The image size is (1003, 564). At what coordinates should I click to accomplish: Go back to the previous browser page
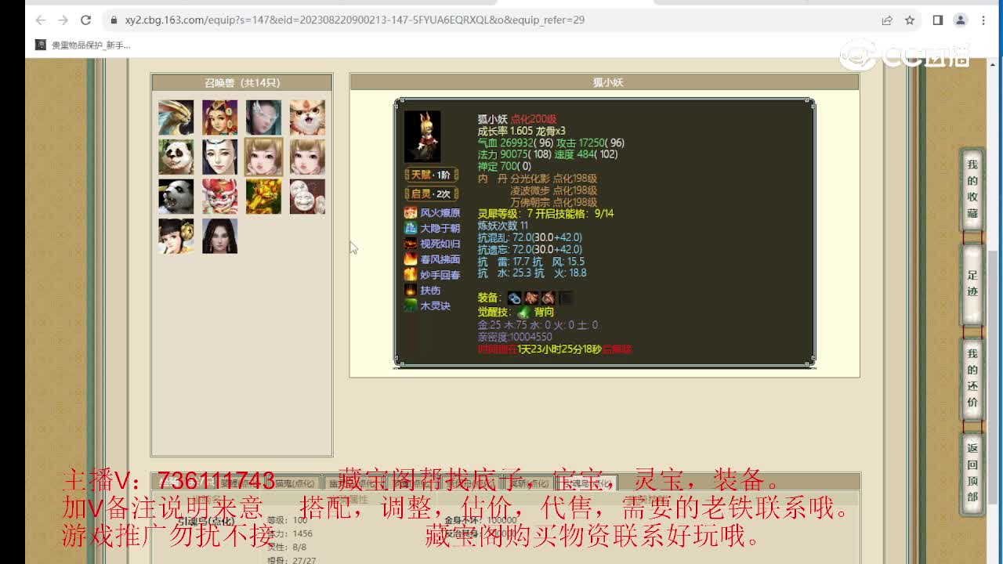[x=41, y=20]
